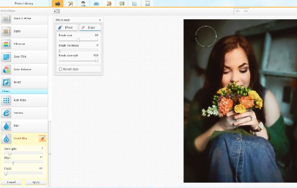The image size is (297, 188).
Task: Click the Brush strength slider handle
Action: click(97, 60)
